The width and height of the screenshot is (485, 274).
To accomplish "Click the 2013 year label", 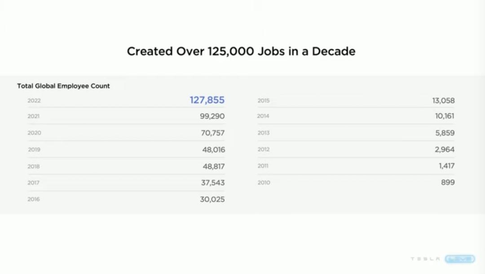I will (x=264, y=133).
